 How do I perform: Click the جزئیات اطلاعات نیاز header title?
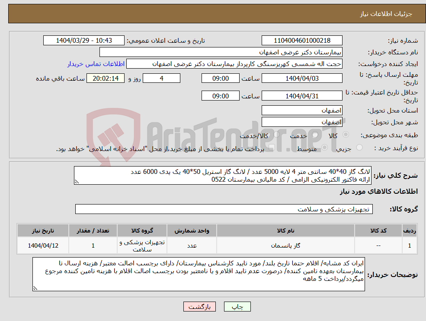tap(386, 14)
